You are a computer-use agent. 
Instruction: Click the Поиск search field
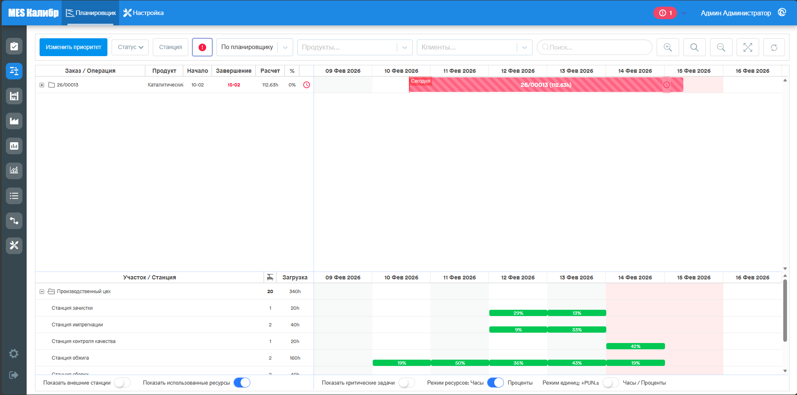[594, 47]
